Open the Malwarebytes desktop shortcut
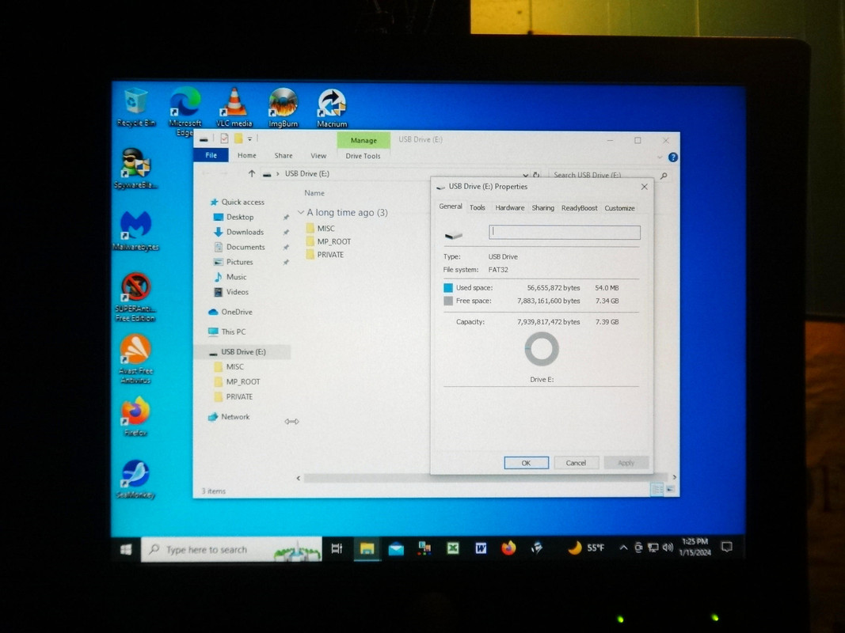The image size is (845, 633). 135,230
